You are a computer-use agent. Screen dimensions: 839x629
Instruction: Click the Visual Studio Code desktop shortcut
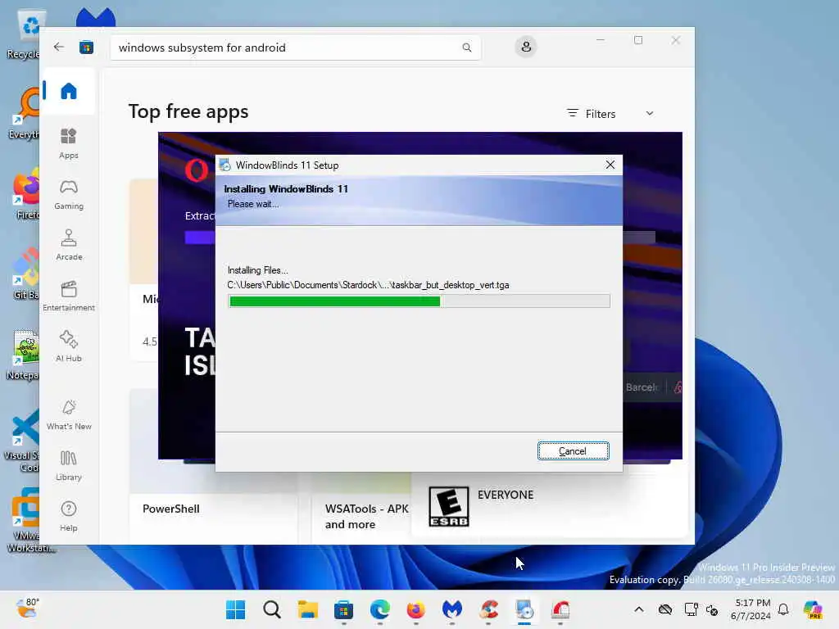24,441
